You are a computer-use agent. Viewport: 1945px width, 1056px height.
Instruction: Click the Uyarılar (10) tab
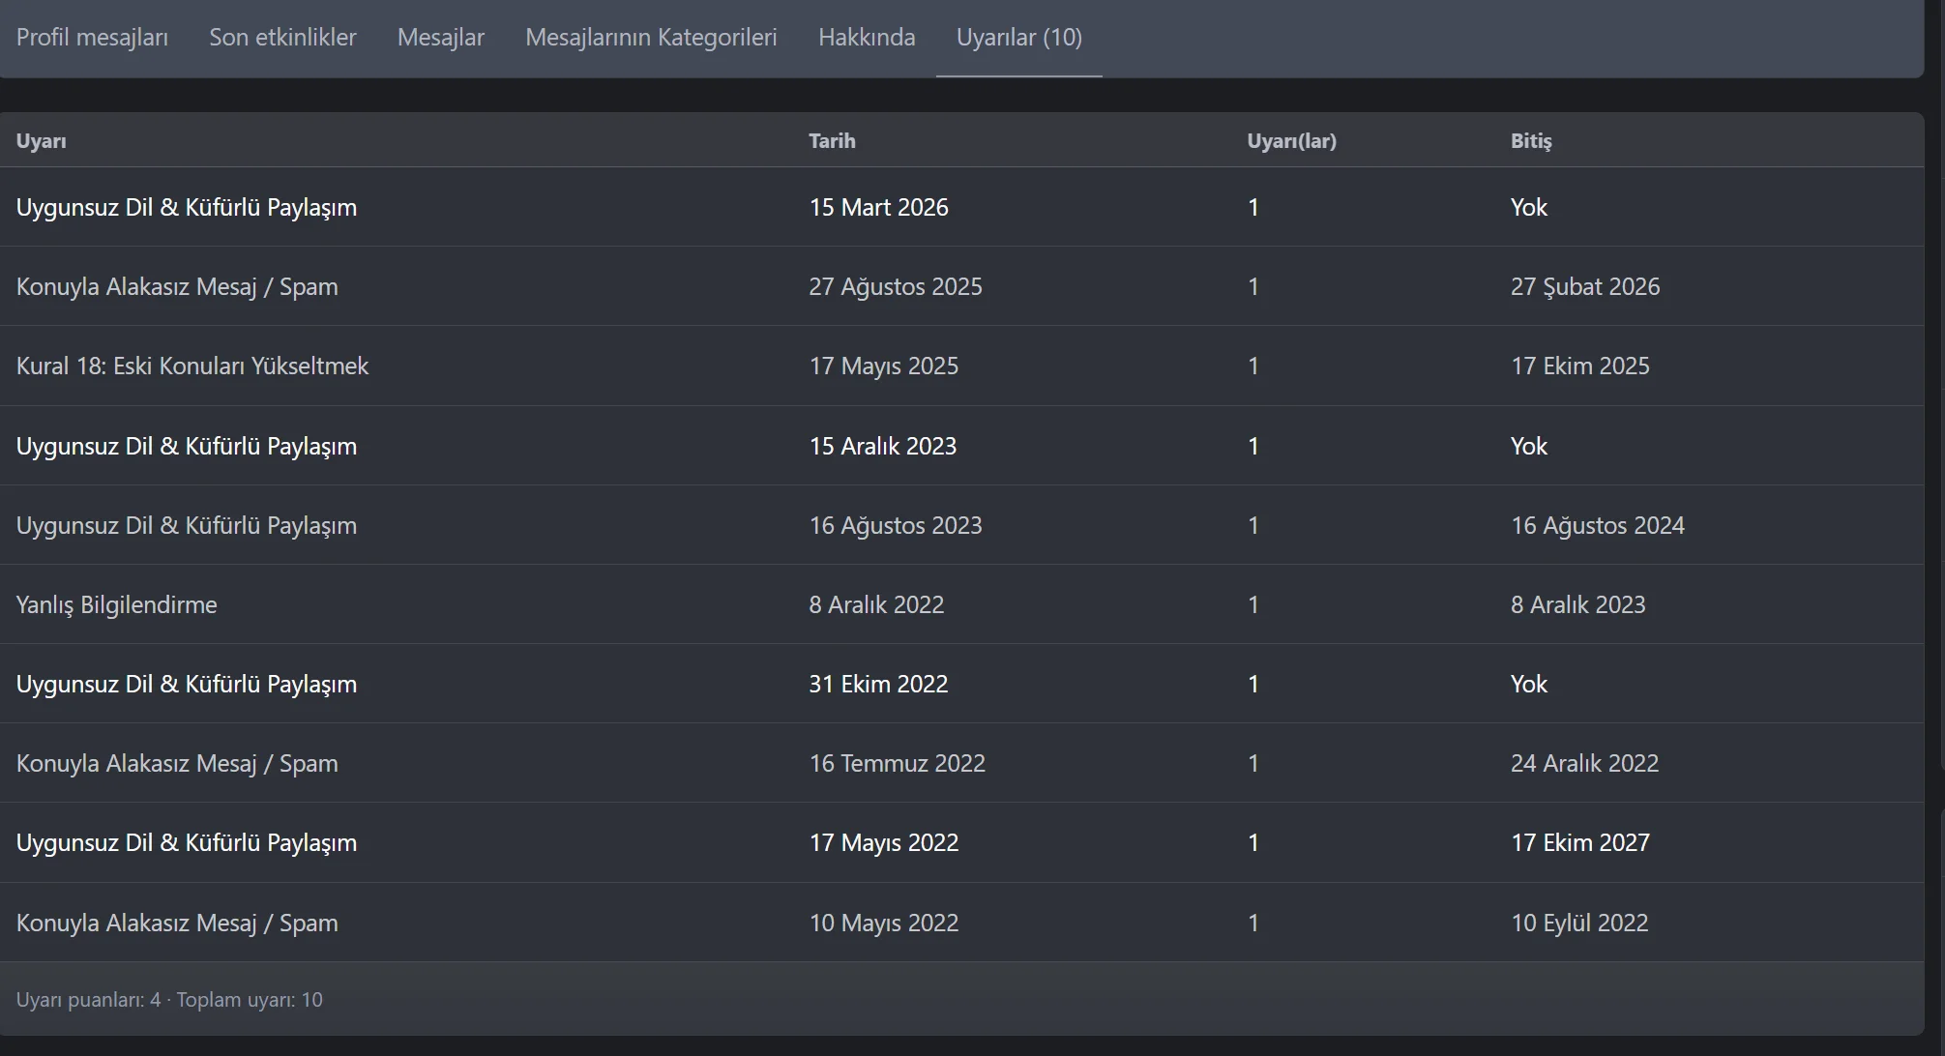[1018, 38]
